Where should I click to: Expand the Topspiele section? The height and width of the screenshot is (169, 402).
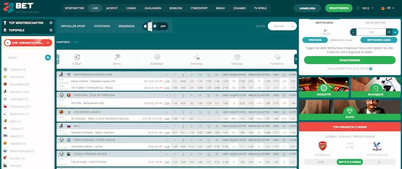click(x=28, y=30)
